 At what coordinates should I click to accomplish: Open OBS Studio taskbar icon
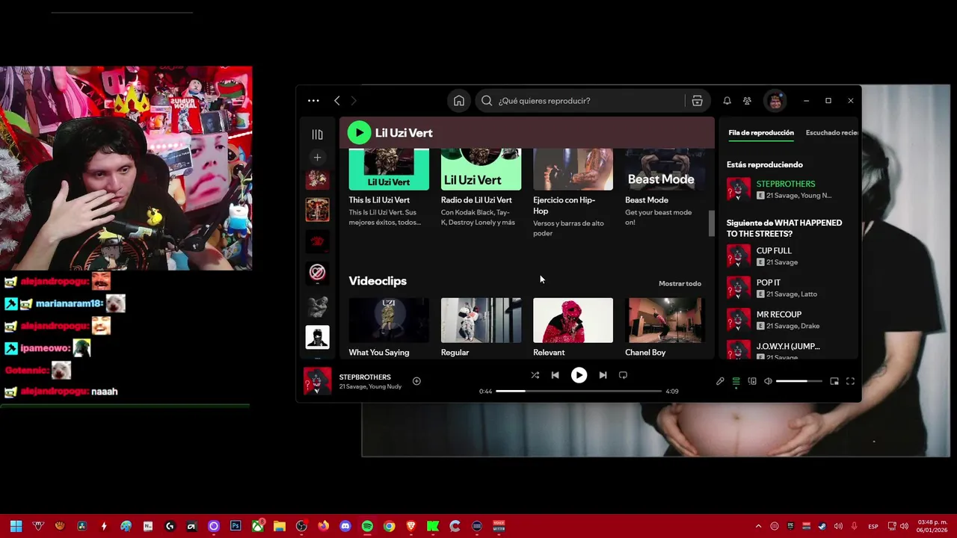click(301, 526)
